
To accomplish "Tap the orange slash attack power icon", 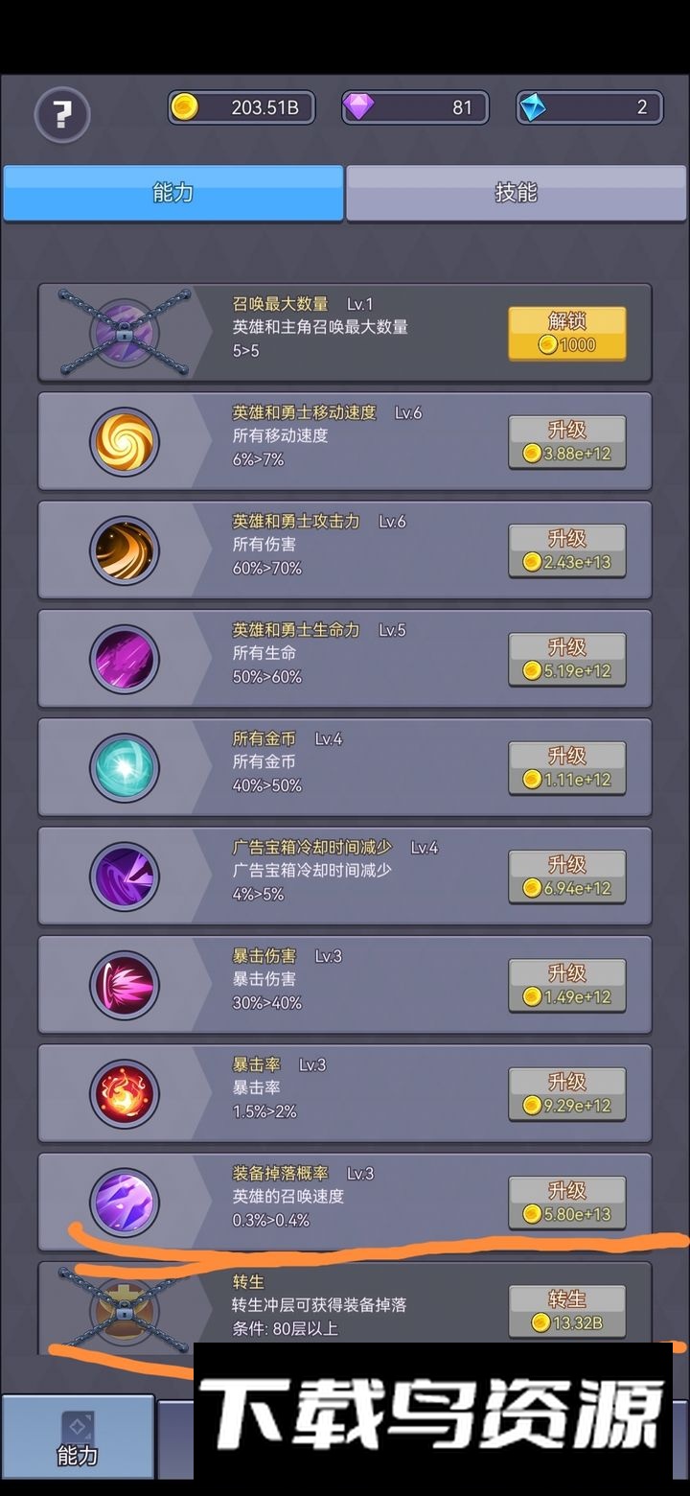I will pyautogui.click(x=125, y=550).
